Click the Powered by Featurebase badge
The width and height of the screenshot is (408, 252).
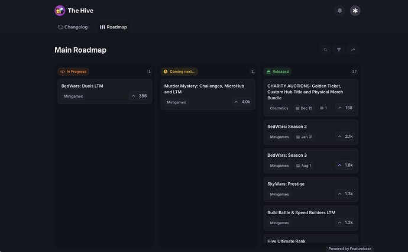pyautogui.click(x=349, y=248)
